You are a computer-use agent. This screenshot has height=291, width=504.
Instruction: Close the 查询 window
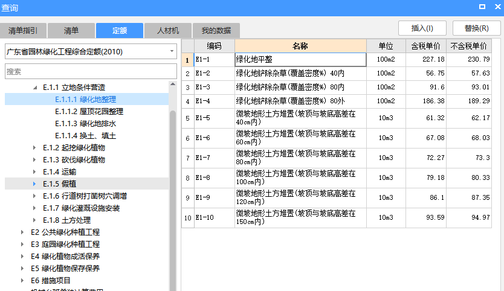[x=498, y=7]
